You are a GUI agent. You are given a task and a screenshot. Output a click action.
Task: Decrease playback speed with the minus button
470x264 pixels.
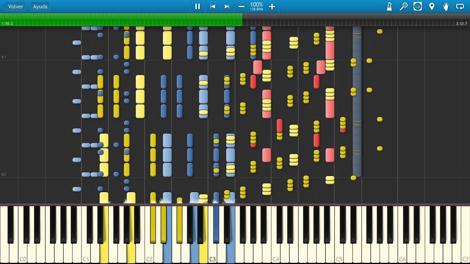(241, 6)
